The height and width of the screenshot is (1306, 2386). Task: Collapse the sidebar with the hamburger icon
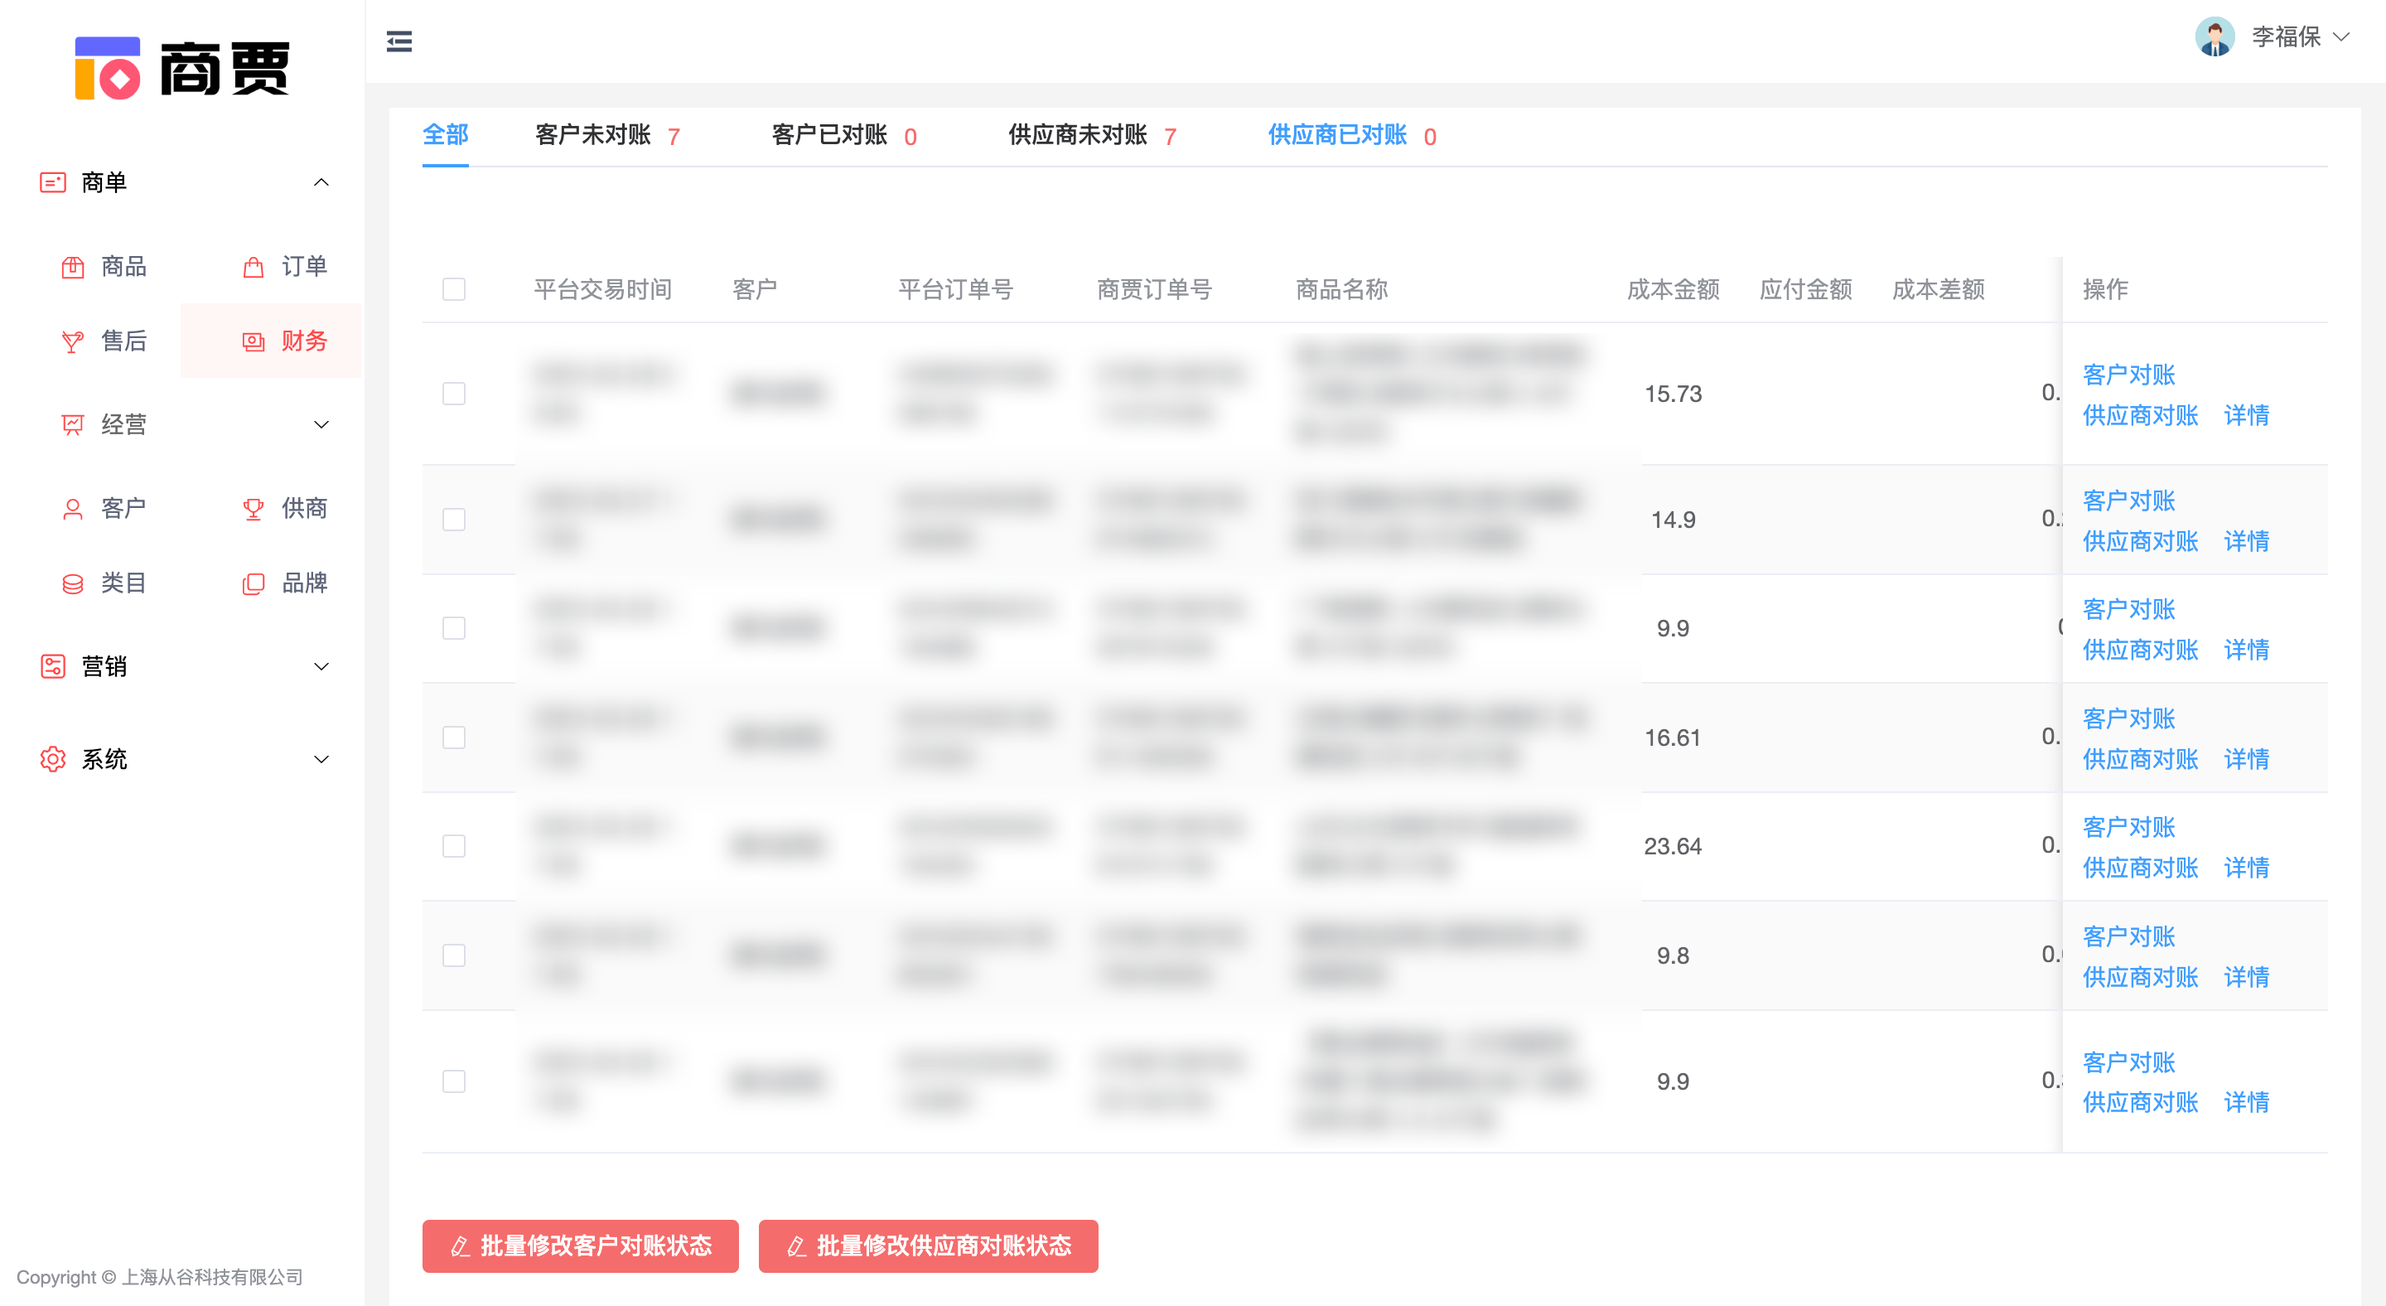(399, 41)
